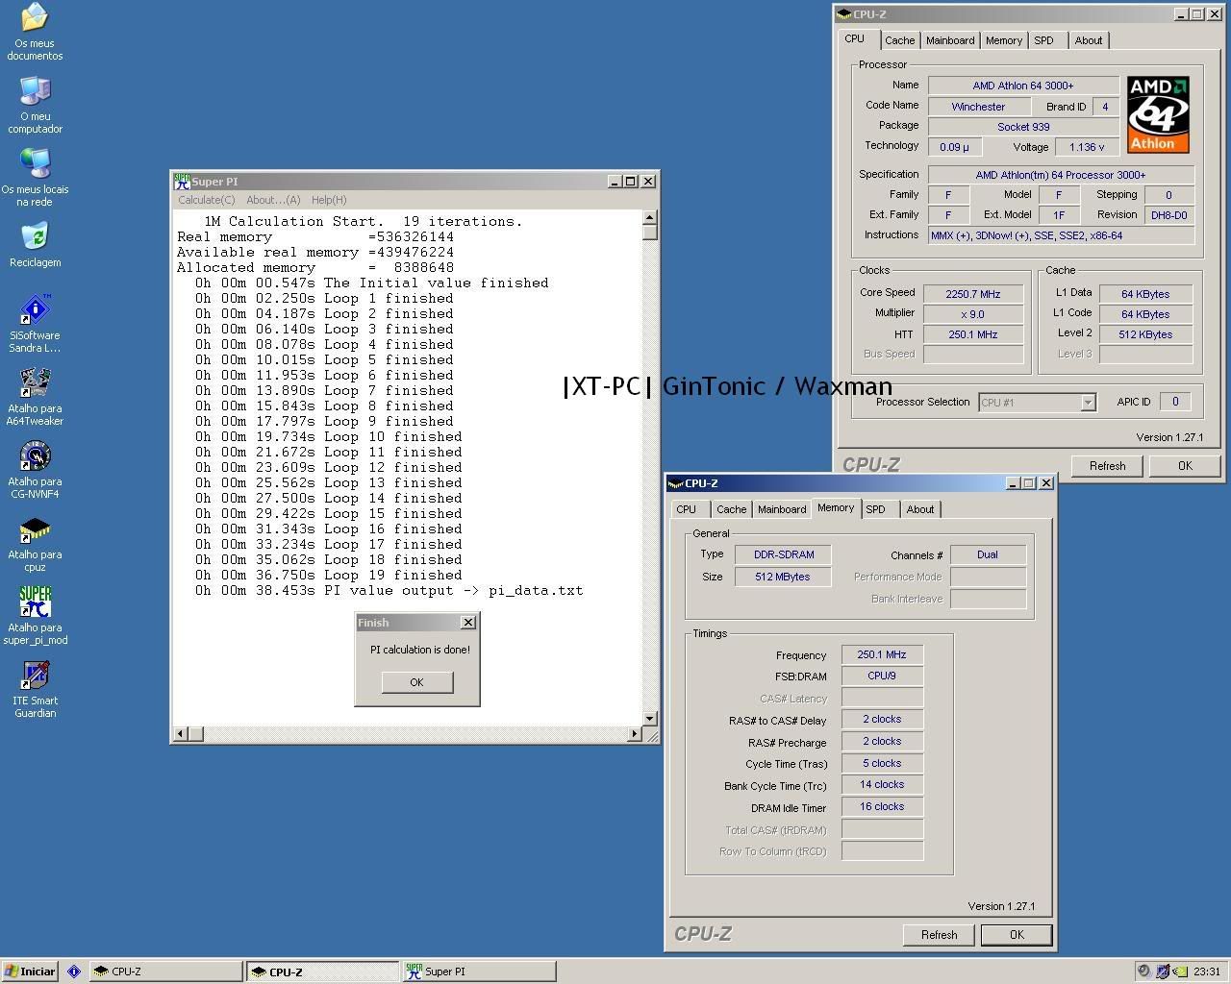Click the Multiplier x 9.0 field
1231x984 pixels.
pos(973,314)
